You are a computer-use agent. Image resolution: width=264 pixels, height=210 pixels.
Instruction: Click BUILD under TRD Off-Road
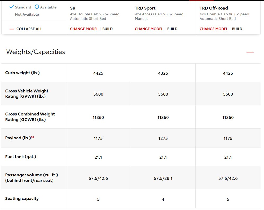point(237,29)
